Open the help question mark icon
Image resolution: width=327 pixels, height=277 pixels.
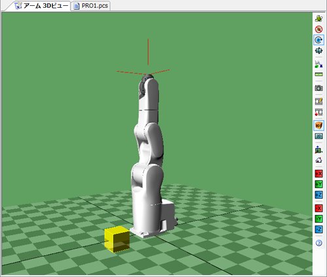click(318, 243)
